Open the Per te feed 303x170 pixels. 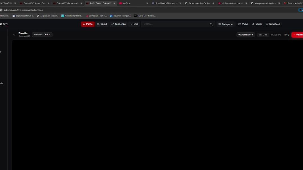(88, 24)
